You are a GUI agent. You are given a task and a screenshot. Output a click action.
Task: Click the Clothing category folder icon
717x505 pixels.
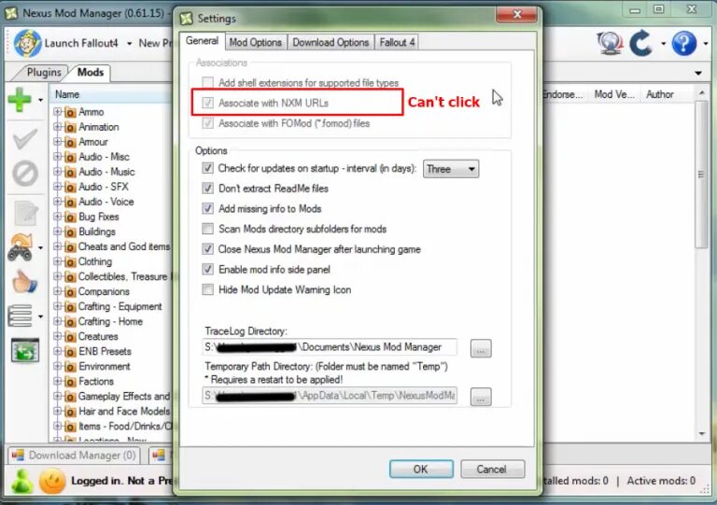click(x=70, y=261)
